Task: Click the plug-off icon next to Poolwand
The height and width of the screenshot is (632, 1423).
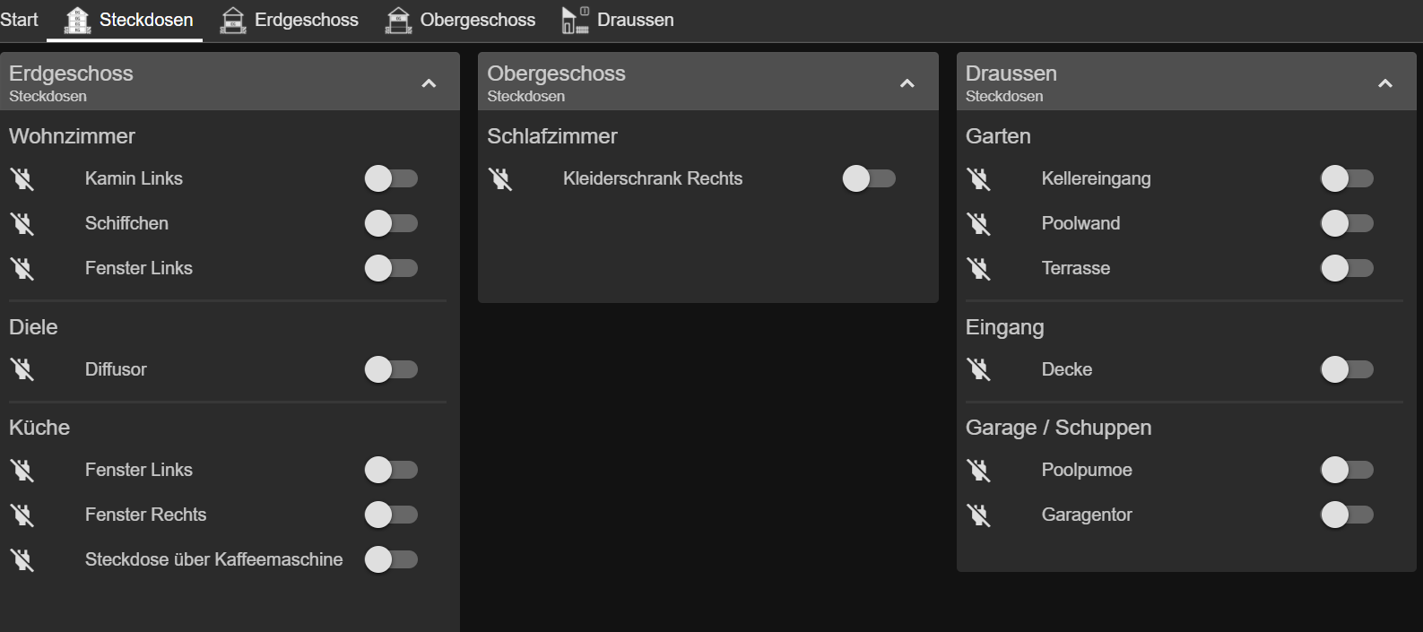Action: click(x=979, y=223)
